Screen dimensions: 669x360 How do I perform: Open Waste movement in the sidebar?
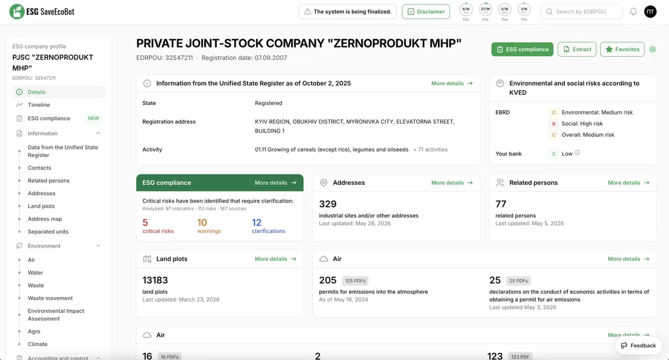point(50,298)
